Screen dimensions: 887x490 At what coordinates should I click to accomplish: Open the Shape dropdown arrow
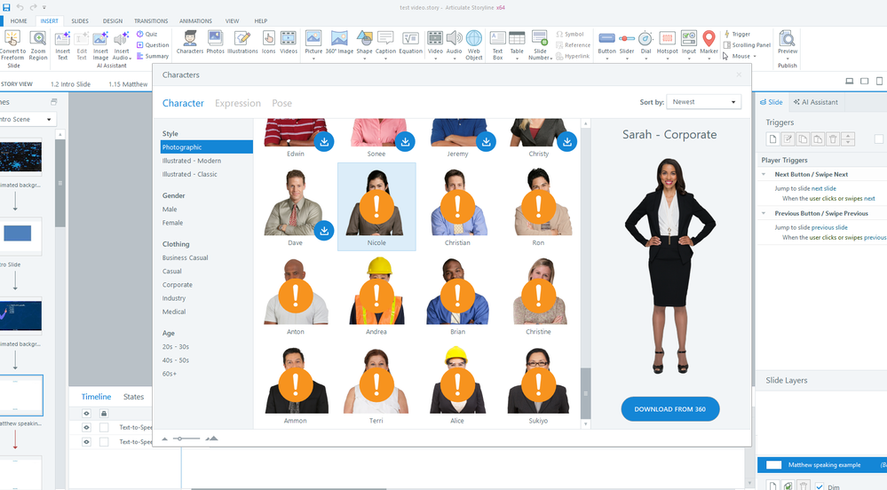tap(364, 59)
